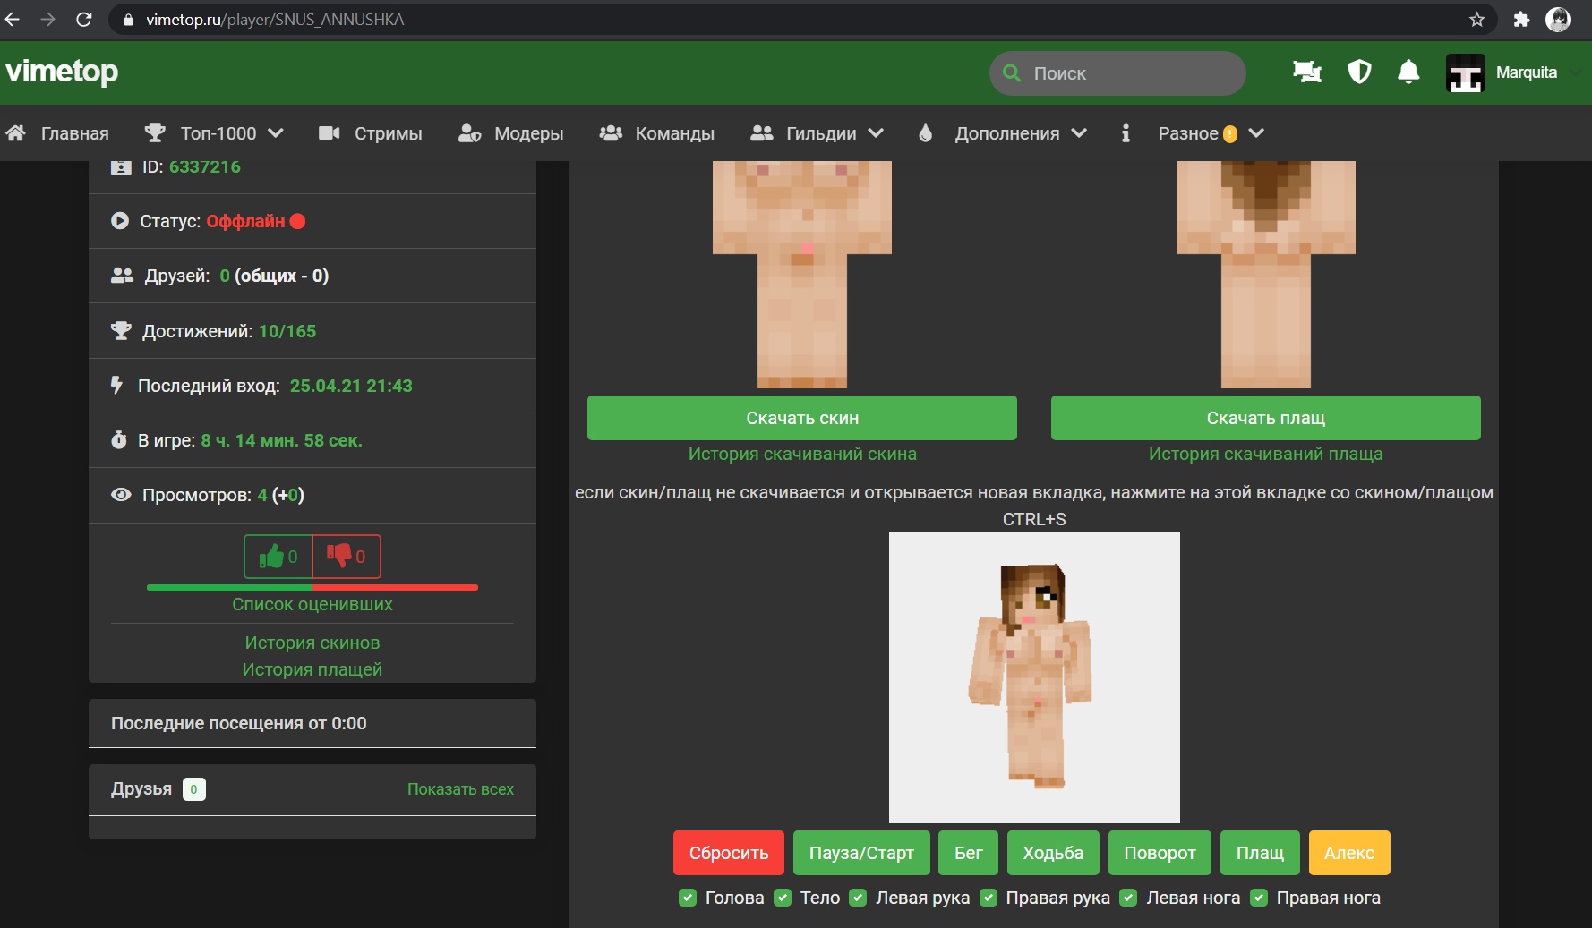Toggle animation with Пауза/Старт
Image resolution: width=1592 pixels, height=928 pixels.
click(x=861, y=853)
